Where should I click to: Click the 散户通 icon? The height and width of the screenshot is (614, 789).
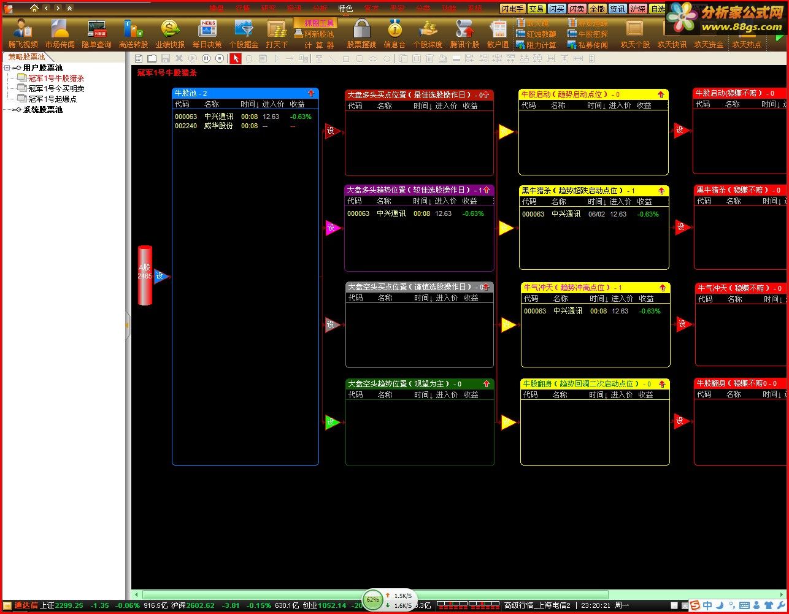(x=498, y=34)
